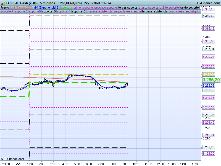Click the 22 date marker on the time axis
The height and width of the screenshot is (166, 221).
(x=18, y=164)
